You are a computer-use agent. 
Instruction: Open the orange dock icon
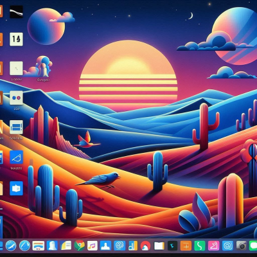click(x=186, y=245)
